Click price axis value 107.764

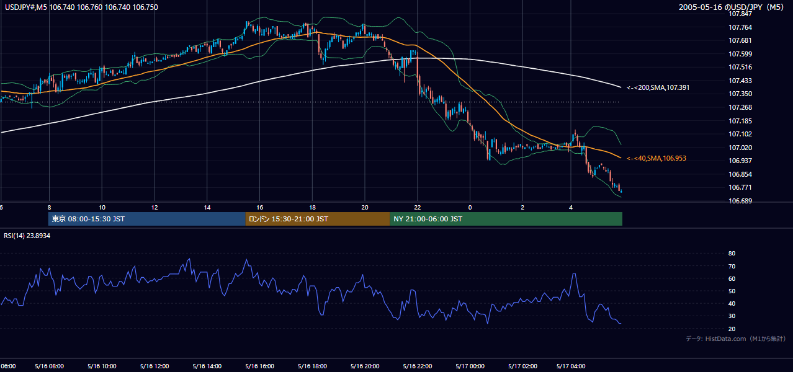[x=740, y=27]
